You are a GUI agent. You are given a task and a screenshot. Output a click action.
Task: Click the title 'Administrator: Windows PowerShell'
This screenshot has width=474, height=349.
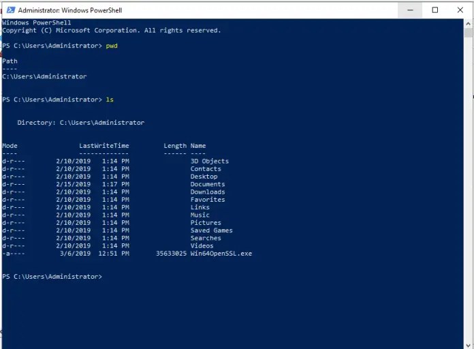[70, 10]
